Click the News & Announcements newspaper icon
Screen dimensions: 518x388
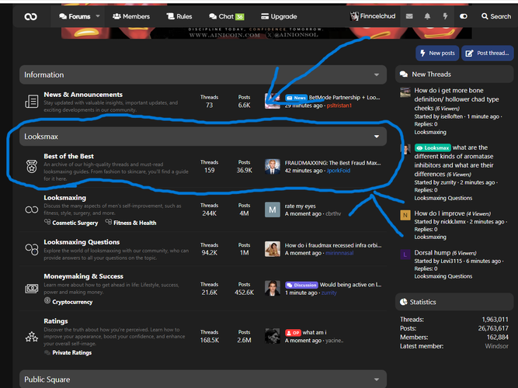click(x=32, y=101)
